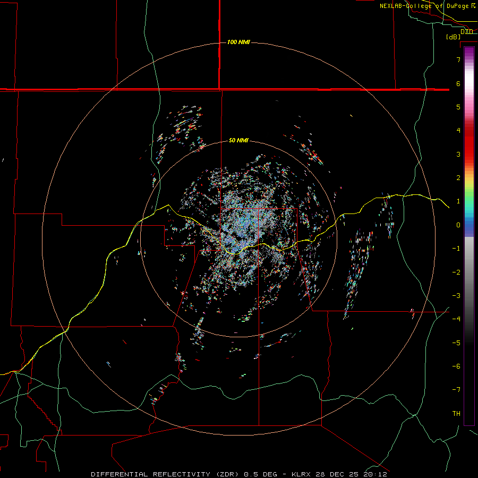Click the "1" value on the color scale
Viewport: 478px width, 478px height.
(x=458, y=201)
